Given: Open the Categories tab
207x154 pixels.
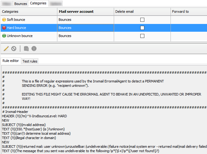Looking at the screenshot, I should click(x=38, y=3).
